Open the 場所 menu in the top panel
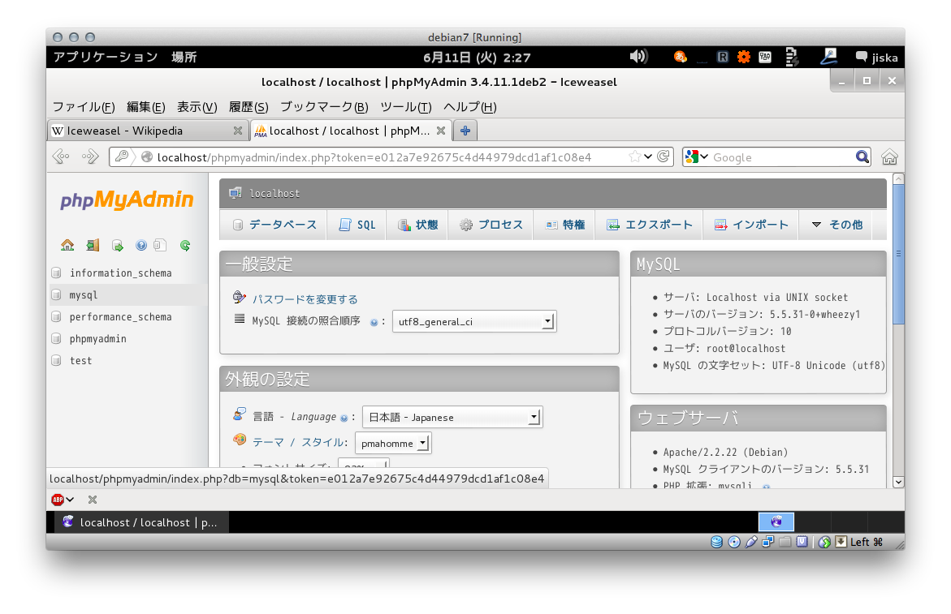The image size is (951, 614). [x=184, y=57]
